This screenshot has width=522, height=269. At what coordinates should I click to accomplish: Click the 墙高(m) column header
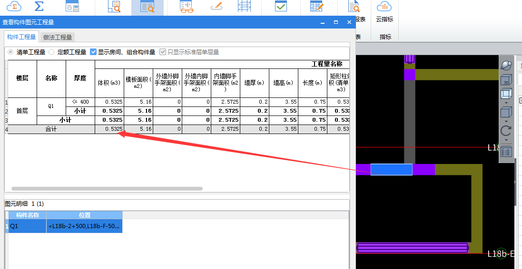click(x=283, y=83)
